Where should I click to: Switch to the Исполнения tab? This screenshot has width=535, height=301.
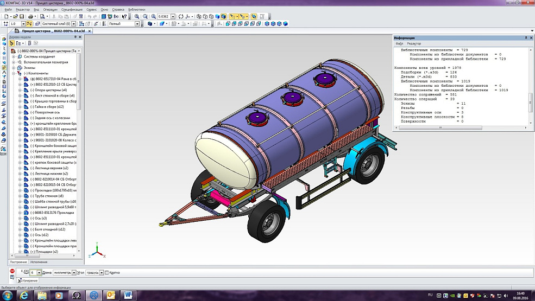coord(38,262)
